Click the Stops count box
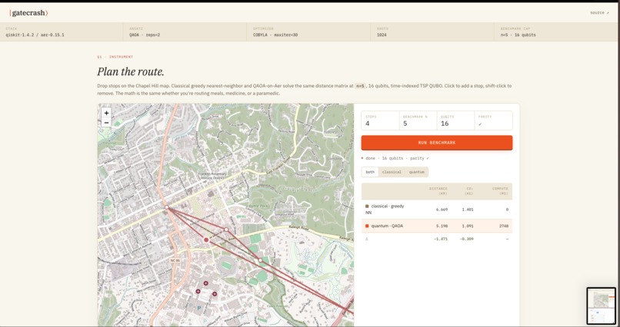Screen dimensions: 620x327 click(380, 121)
